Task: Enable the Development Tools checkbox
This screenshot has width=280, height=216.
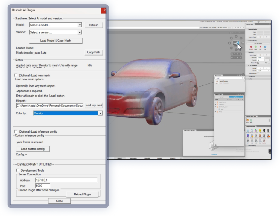Action: (18, 170)
